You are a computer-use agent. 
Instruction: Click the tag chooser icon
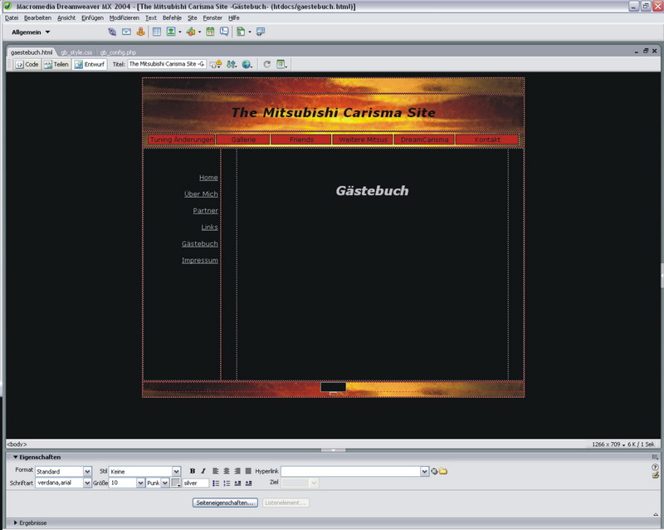pos(261,32)
